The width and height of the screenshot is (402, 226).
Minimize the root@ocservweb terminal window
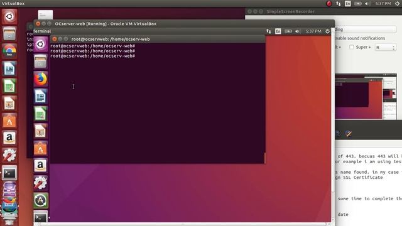point(60,39)
